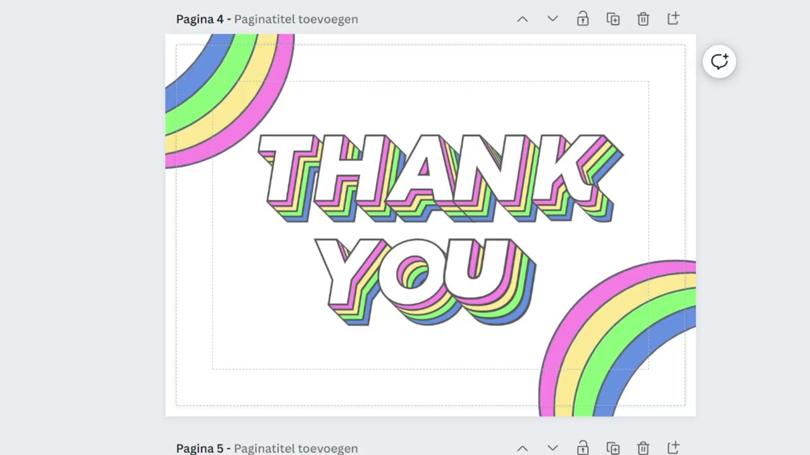Click the 'Pagina 4' label
The height and width of the screenshot is (455, 810).
click(x=200, y=19)
